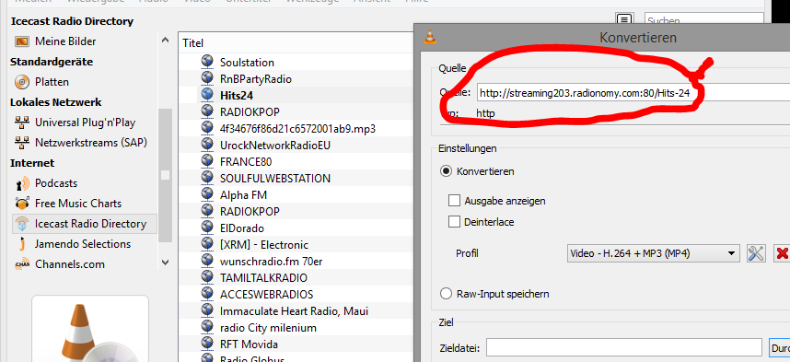Viewport: 790px width, 362px height.
Task: Edit selected profile with wrench icon
Action: coord(756,253)
